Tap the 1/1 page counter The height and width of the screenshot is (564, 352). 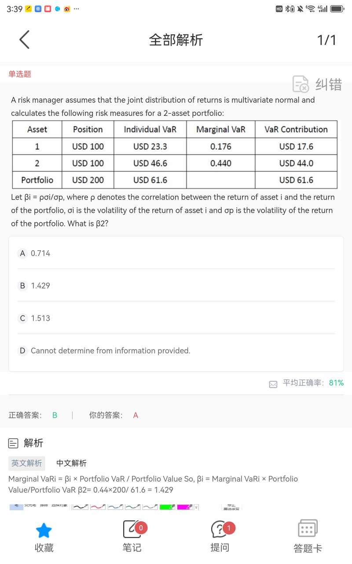click(326, 40)
